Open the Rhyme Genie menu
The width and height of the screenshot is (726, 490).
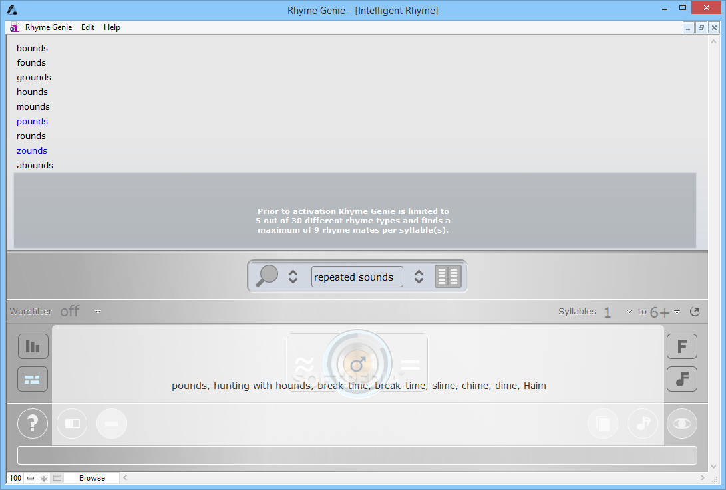(x=49, y=27)
